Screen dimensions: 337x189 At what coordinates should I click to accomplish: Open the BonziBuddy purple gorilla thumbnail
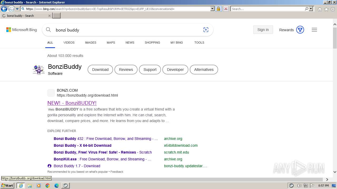pyautogui.click(x=38, y=70)
